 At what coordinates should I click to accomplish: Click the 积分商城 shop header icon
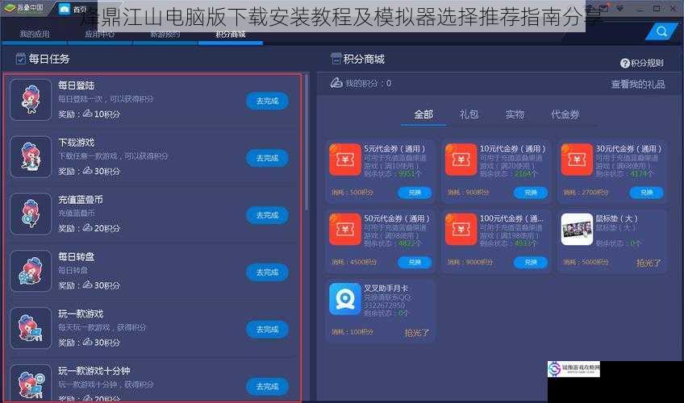click(x=336, y=58)
